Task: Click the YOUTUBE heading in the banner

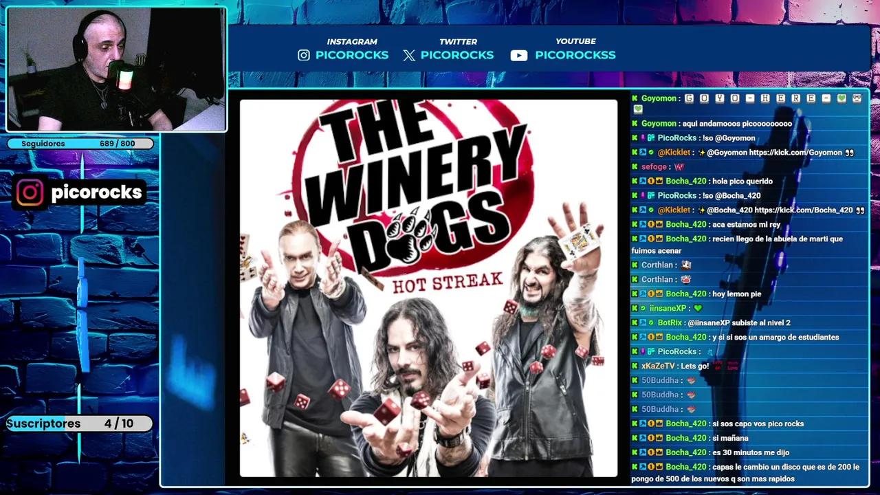Action: point(575,41)
